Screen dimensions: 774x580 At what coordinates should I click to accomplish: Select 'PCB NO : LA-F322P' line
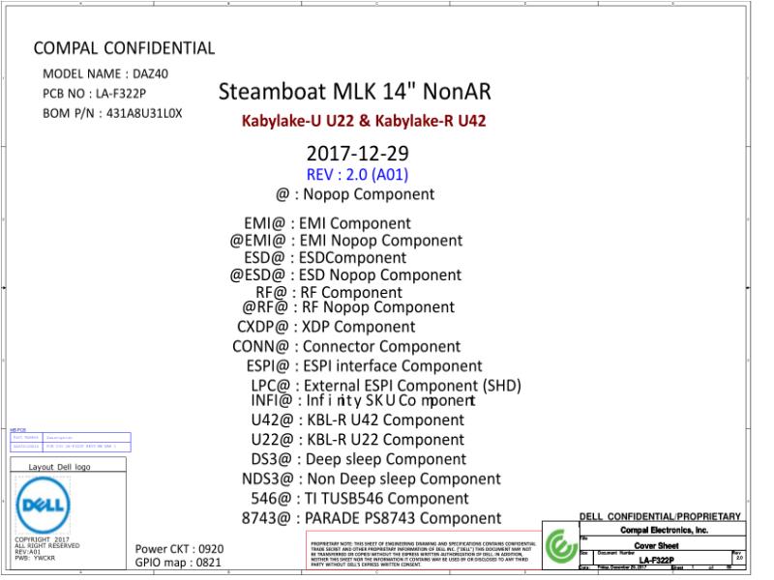click(94, 94)
